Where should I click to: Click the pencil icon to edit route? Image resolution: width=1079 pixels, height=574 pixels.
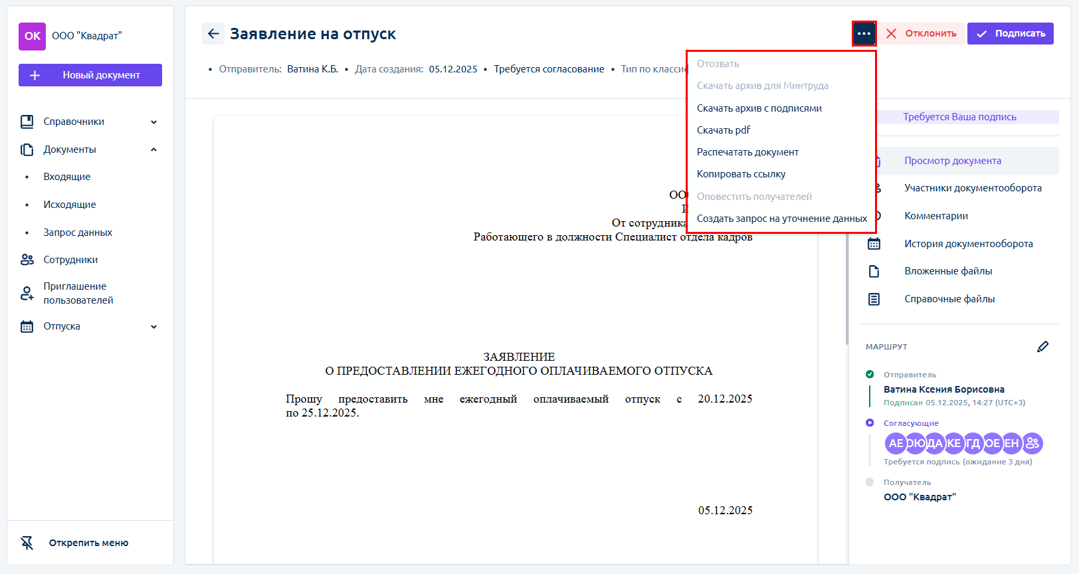point(1042,347)
